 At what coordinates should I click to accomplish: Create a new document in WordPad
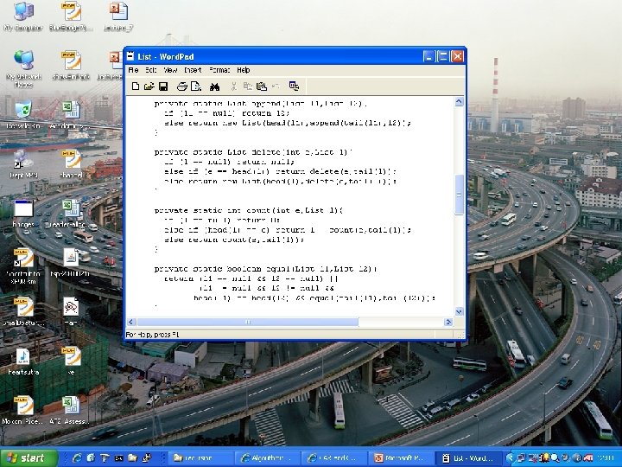(x=136, y=86)
